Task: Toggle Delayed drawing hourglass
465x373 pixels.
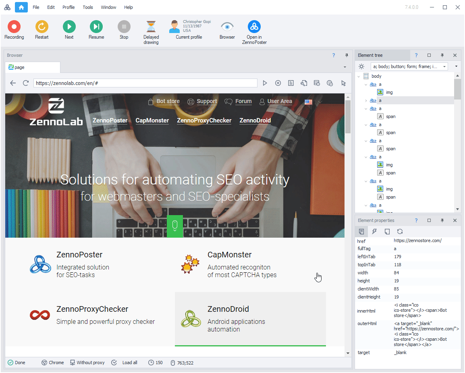Action: 151,27
